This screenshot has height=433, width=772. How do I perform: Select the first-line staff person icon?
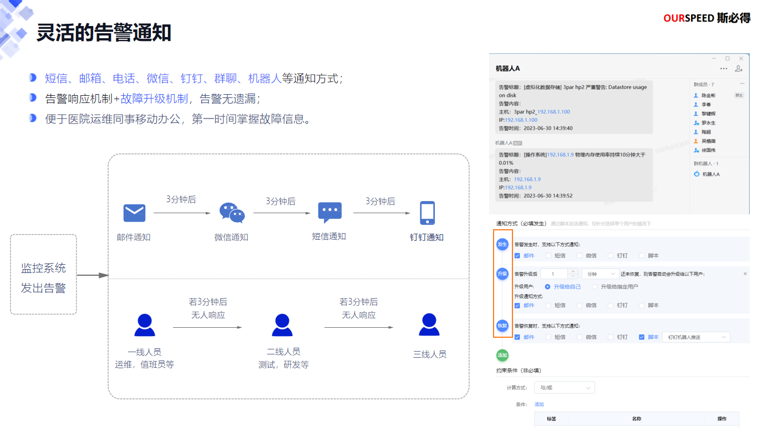point(144,325)
